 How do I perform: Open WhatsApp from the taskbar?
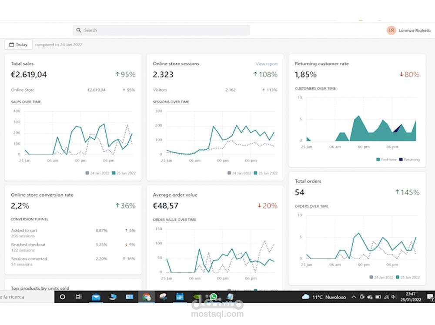pos(213,297)
